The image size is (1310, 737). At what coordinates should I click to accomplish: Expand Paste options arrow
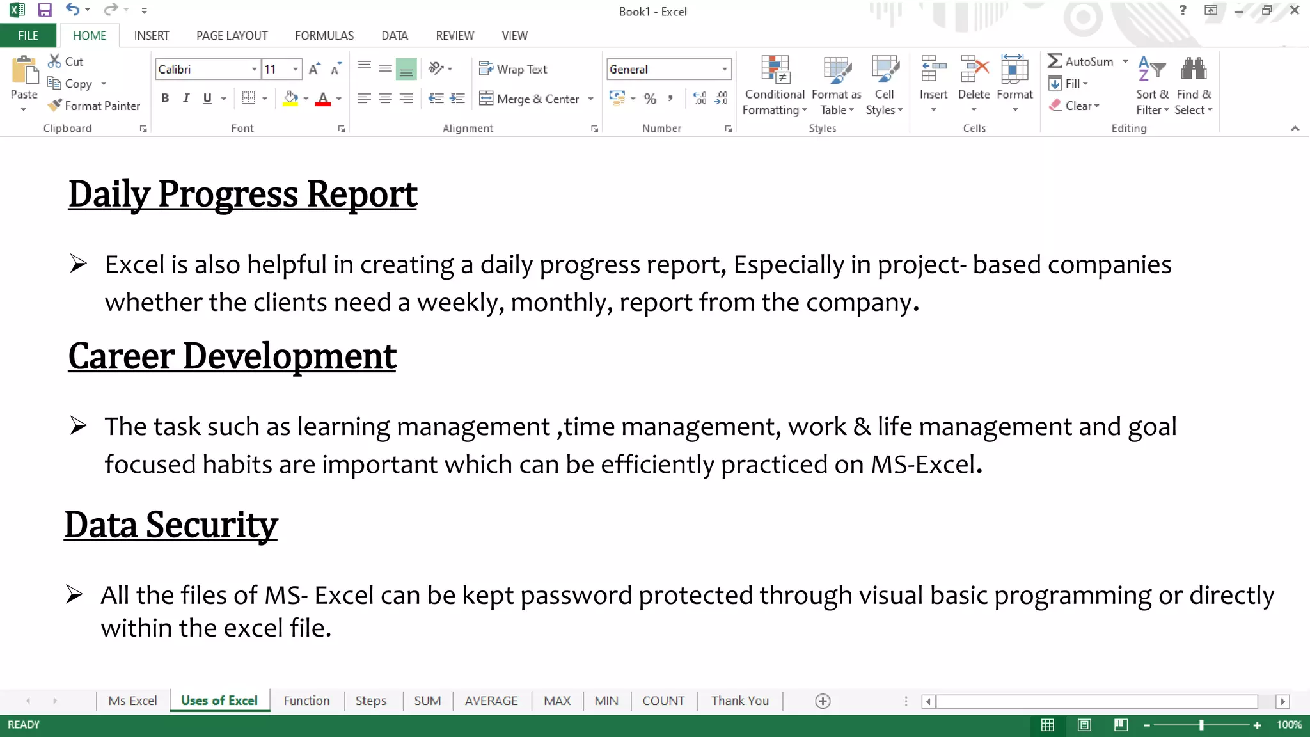(24, 109)
